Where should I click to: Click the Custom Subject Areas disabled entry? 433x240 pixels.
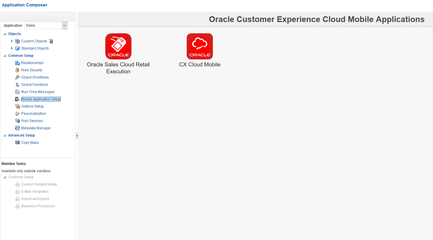[x=39, y=184]
